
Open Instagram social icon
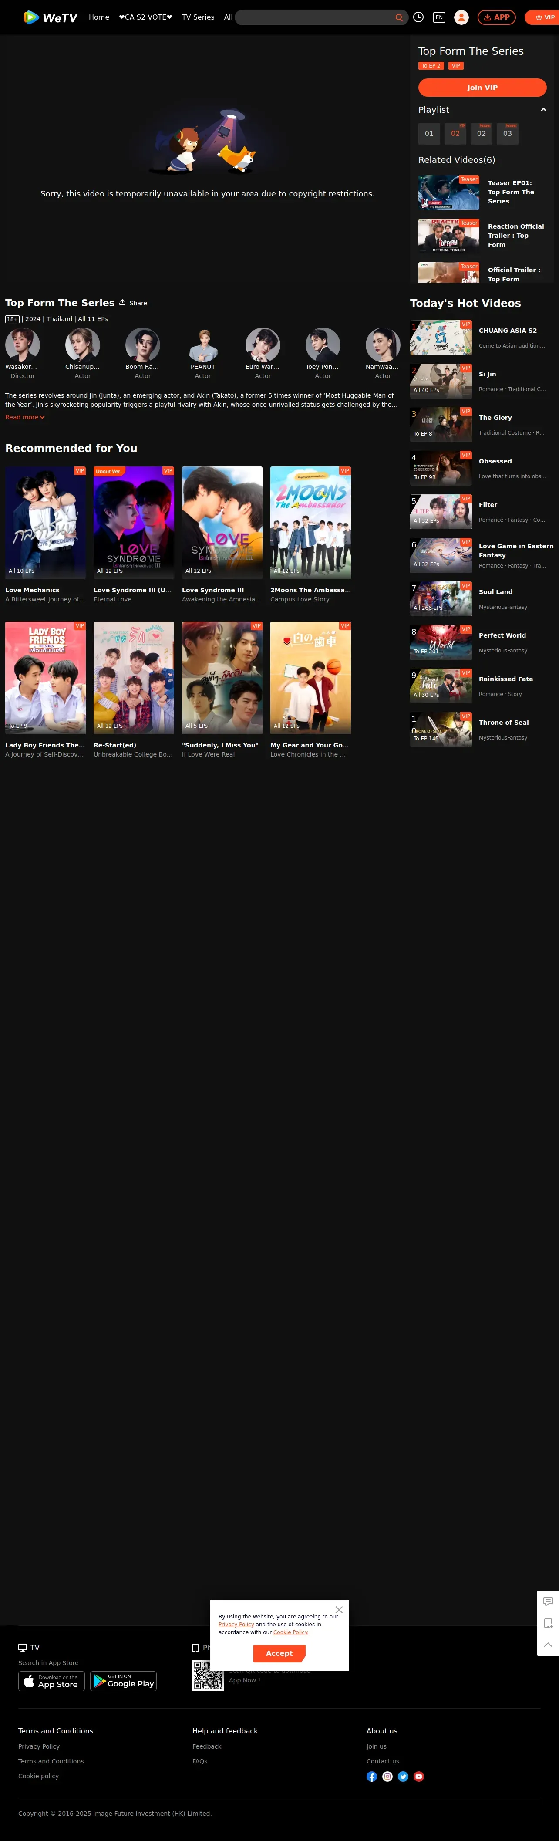(x=387, y=1776)
